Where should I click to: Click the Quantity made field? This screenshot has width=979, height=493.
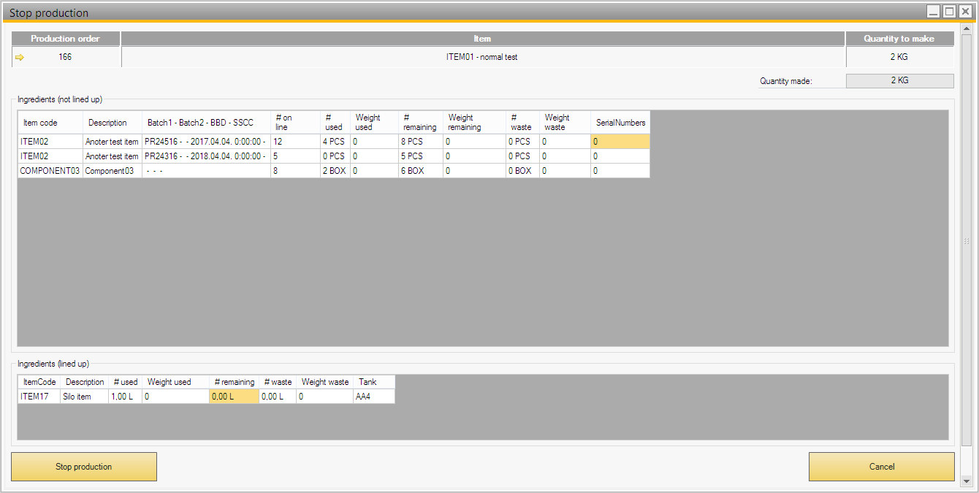[899, 81]
